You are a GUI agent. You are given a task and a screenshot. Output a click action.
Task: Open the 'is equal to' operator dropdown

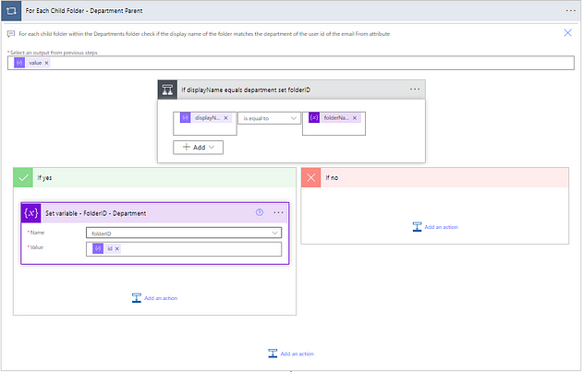268,118
